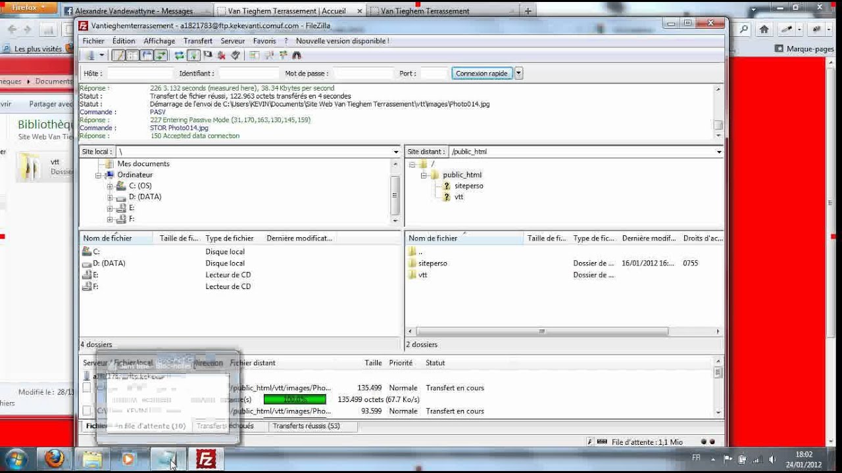Toggle the transfer queue display
842x473 pixels.
(161, 56)
